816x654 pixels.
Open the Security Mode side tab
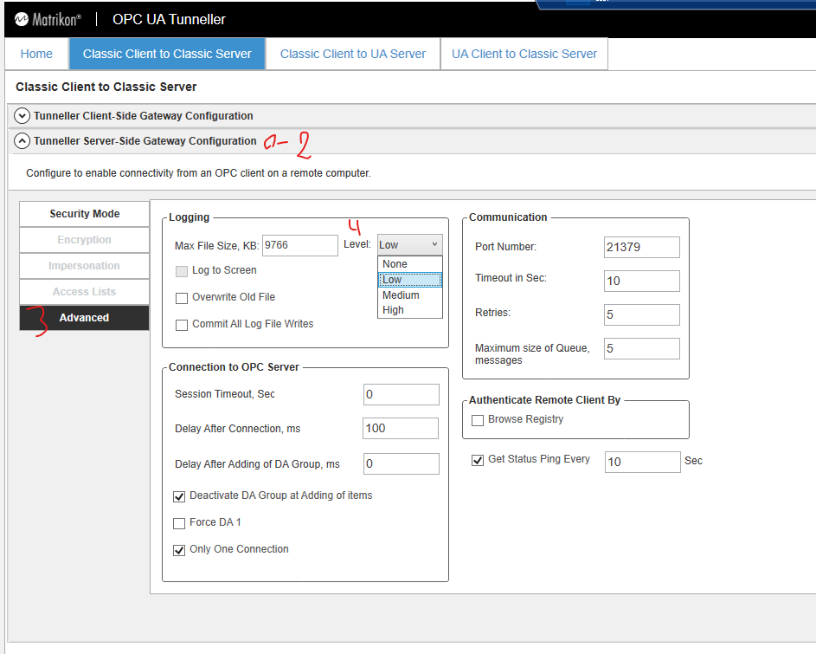coord(84,214)
